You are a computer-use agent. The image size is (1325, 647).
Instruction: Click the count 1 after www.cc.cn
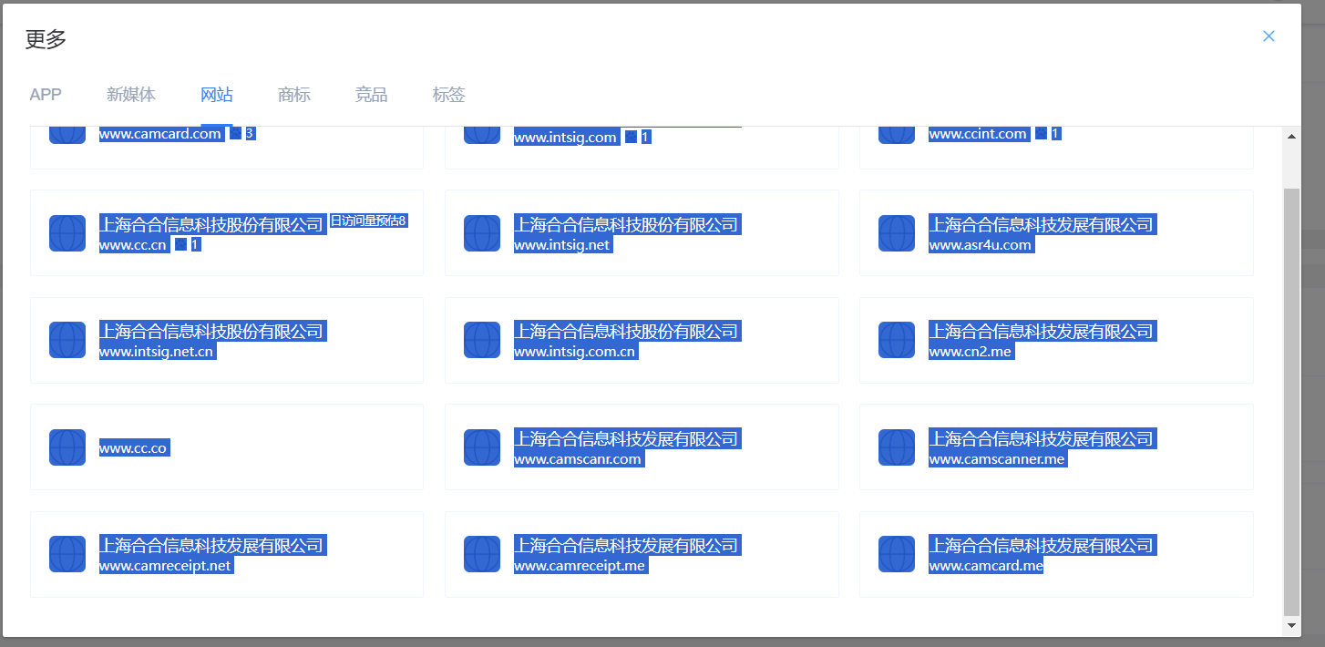point(195,245)
